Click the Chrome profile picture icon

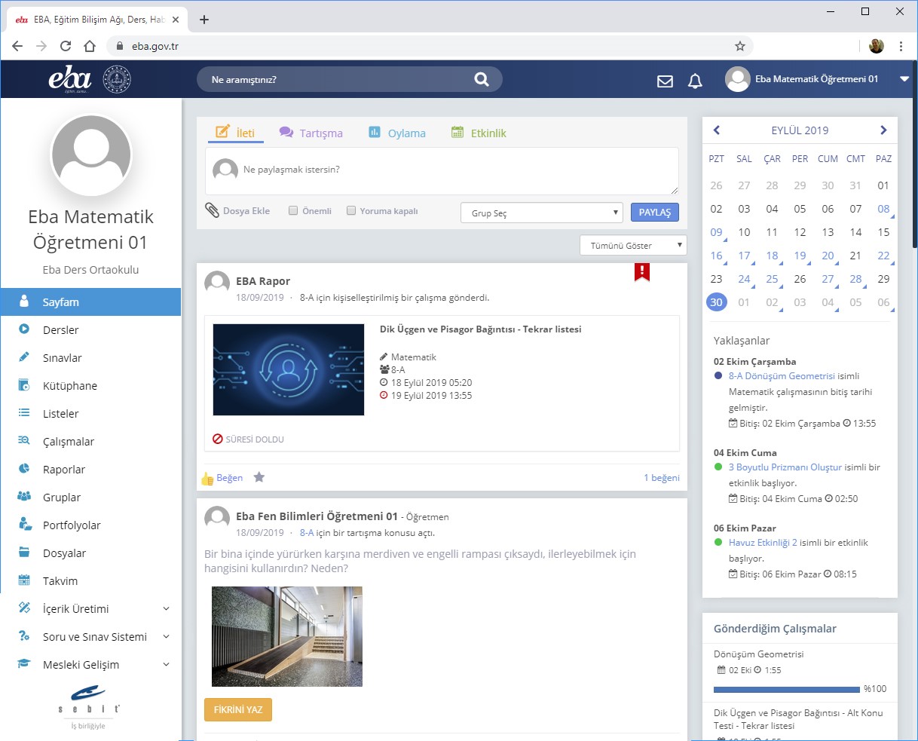(877, 46)
